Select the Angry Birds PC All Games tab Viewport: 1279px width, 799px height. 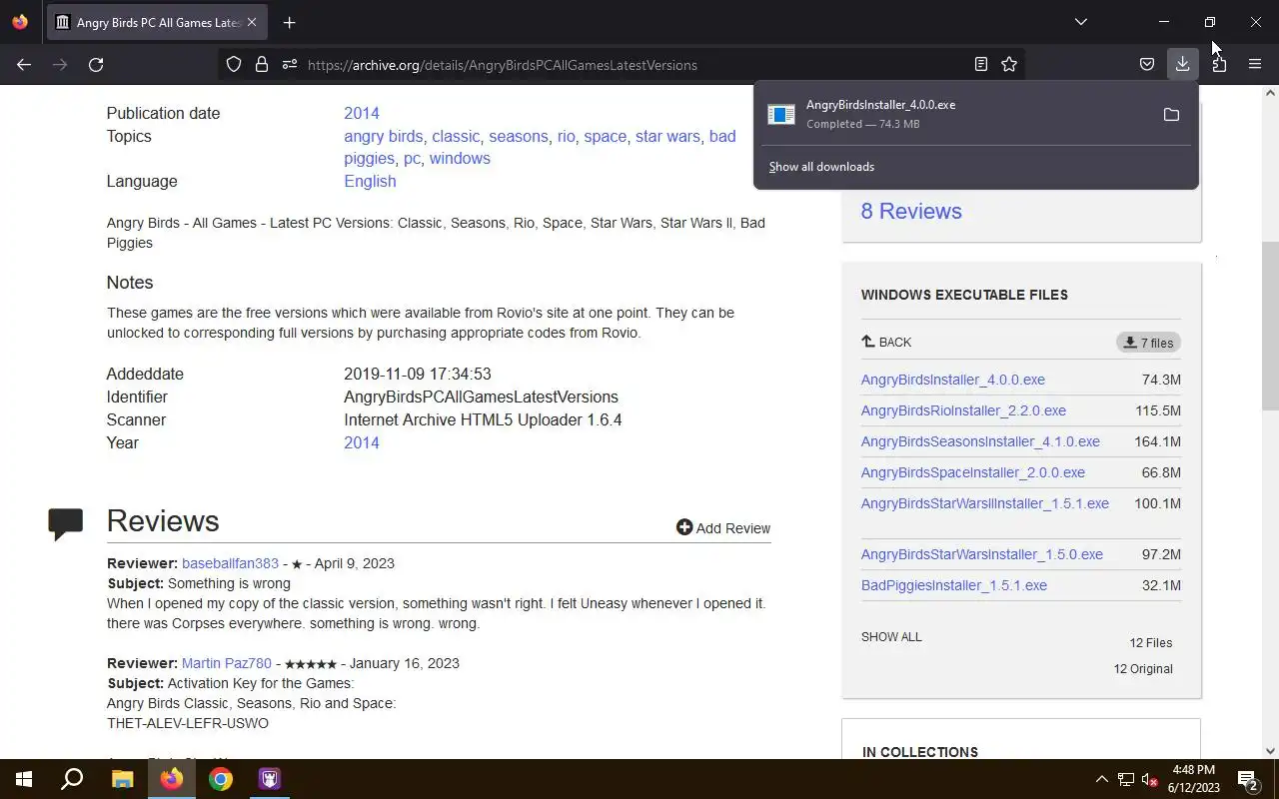click(157, 22)
